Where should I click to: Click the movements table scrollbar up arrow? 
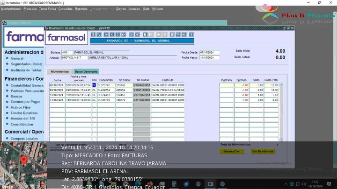click(281, 85)
